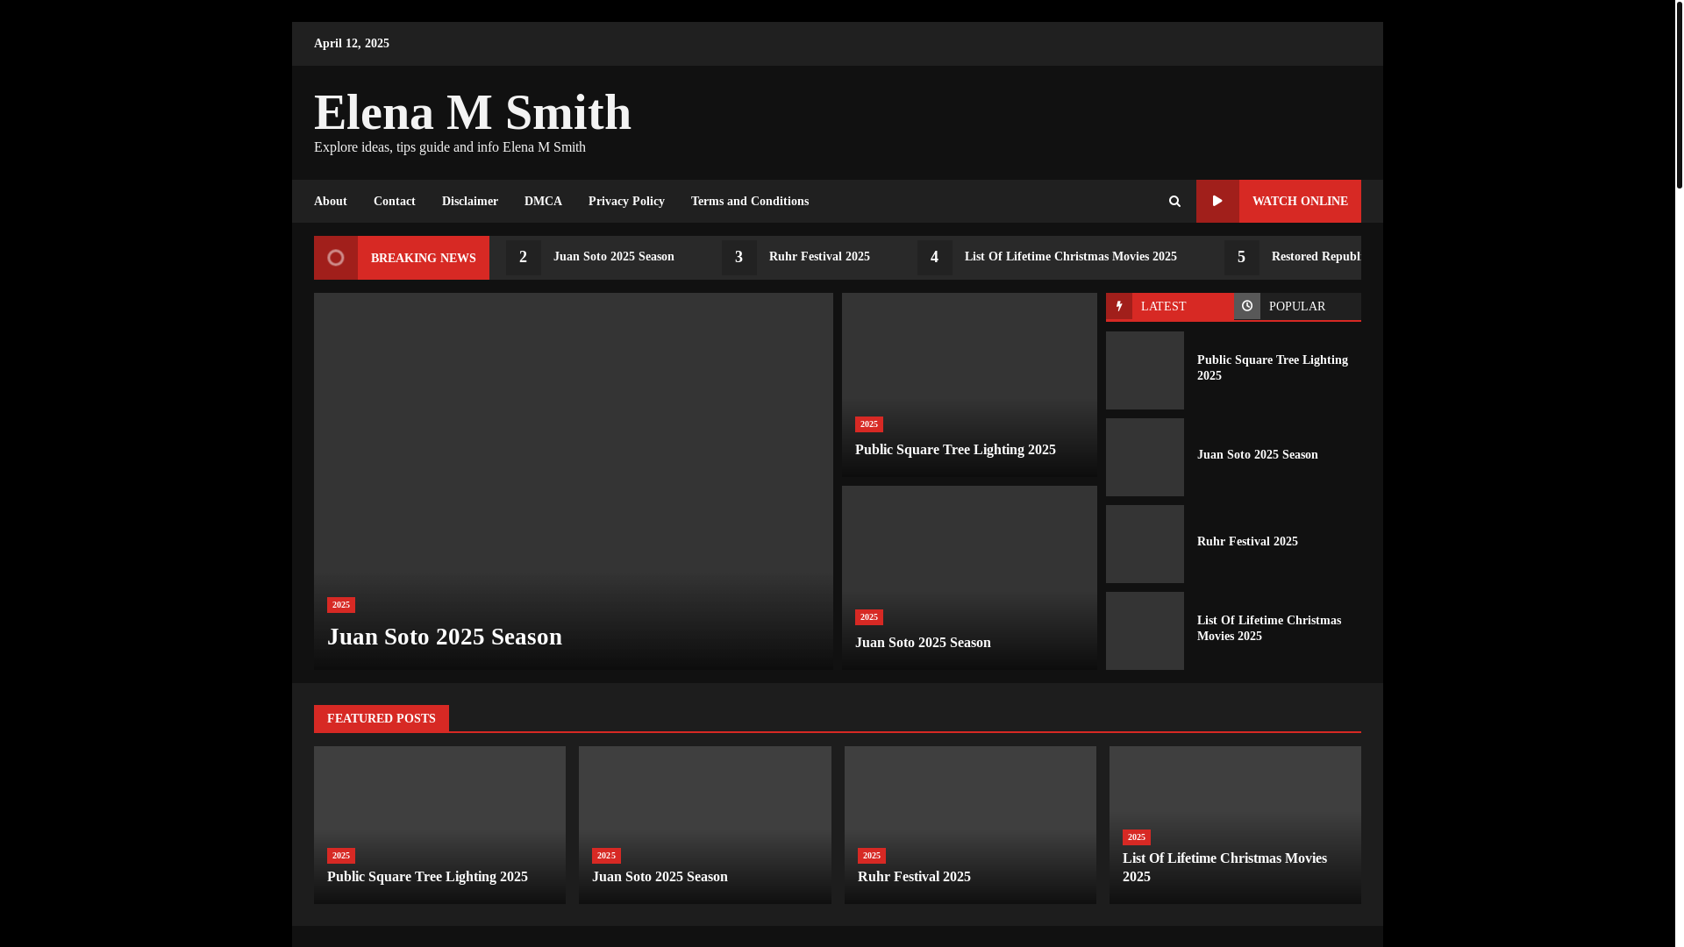
Task: Open the search magnifier icon
Action: 1174,202
